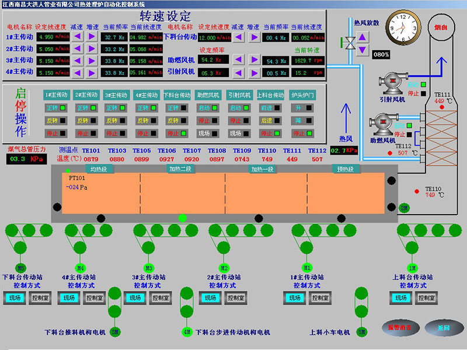This screenshot has width=467, height=350.
Task: Select 现场 mode for 下料台传动站
Action: [18, 298]
